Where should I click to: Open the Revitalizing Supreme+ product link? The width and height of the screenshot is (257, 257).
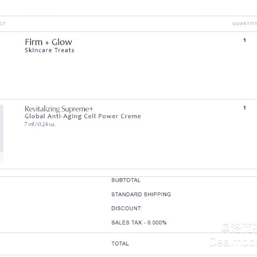(59, 109)
